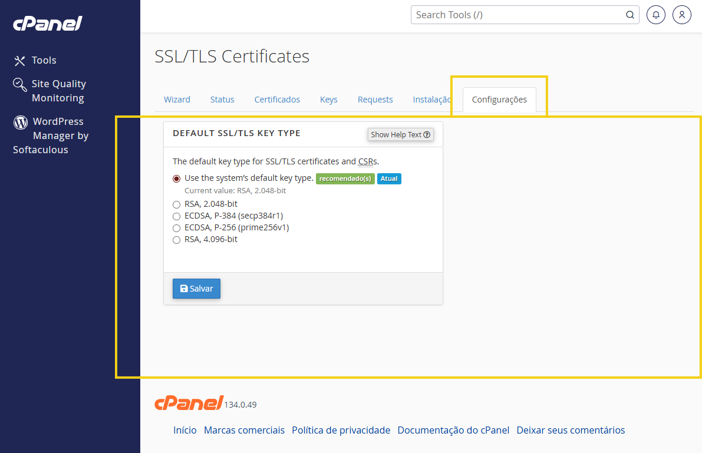This screenshot has width=702, height=453.
Task: Select ECDSA, P-384 (secp384r1) option
Action: (176, 216)
